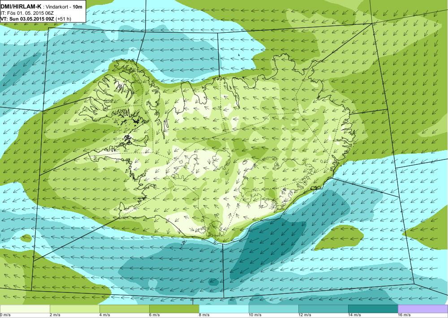Screen dimensions: 448x318
Task: Click the '8 m/s' legend label
Action: tap(204, 315)
